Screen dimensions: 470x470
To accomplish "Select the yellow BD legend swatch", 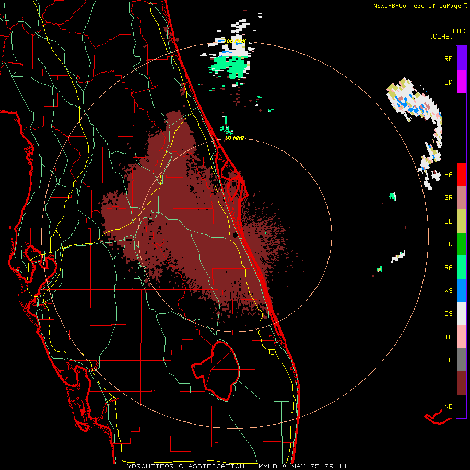I will coord(461,221).
